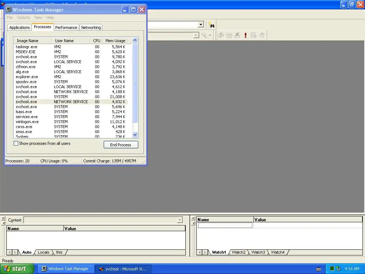Sort processes by CPU column header
The width and height of the screenshot is (365, 274).
point(96,41)
